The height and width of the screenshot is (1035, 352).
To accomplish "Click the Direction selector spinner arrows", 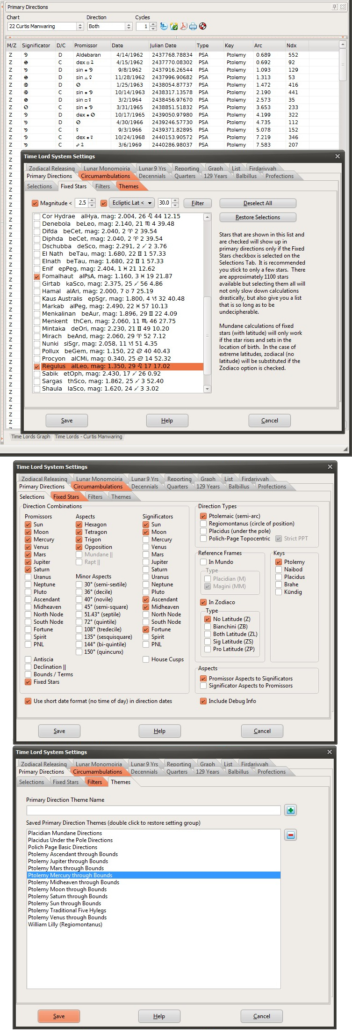I will (129, 26).
